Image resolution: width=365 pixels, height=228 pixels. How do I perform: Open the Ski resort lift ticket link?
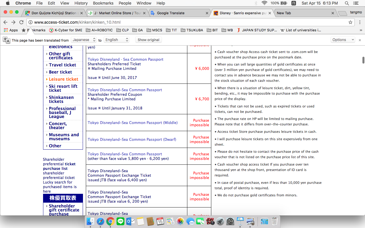tap(63, 88)
